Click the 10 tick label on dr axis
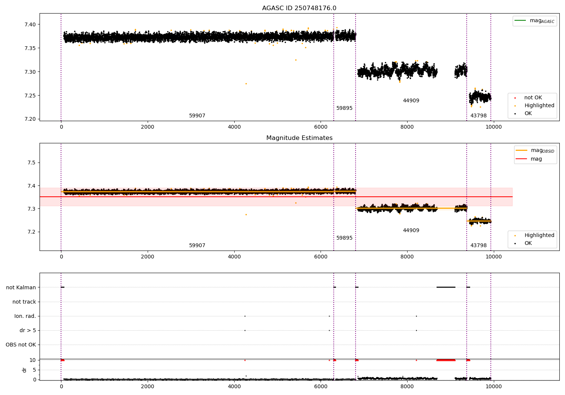Viewport: 565px width, 395px height. pos(33,360)
